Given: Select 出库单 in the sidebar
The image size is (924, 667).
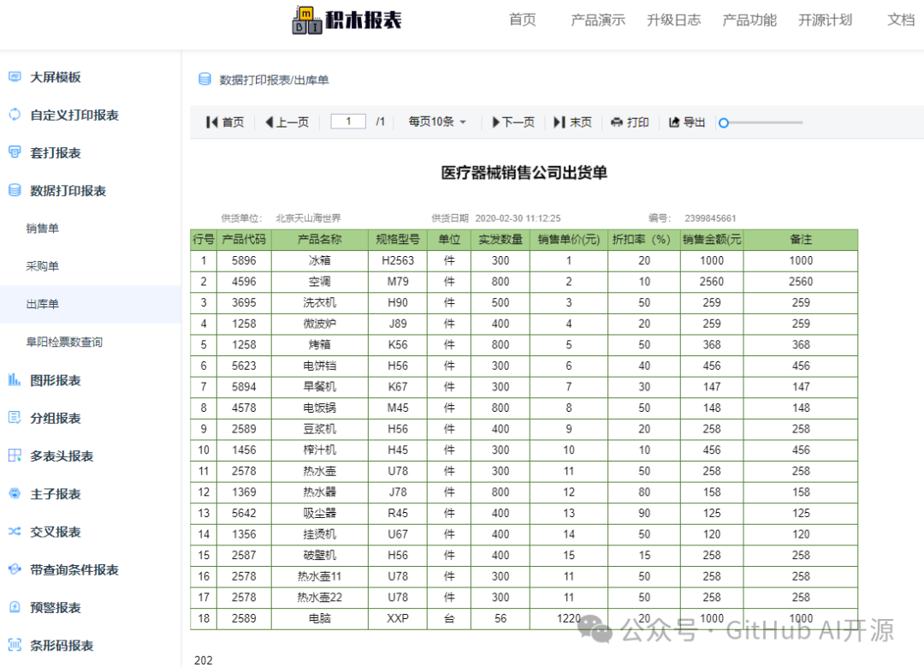Looking at the screenshot, I should tap(43, 304).
